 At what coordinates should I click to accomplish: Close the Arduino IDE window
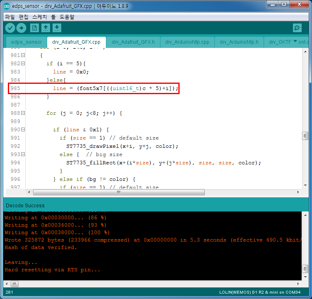299,5
